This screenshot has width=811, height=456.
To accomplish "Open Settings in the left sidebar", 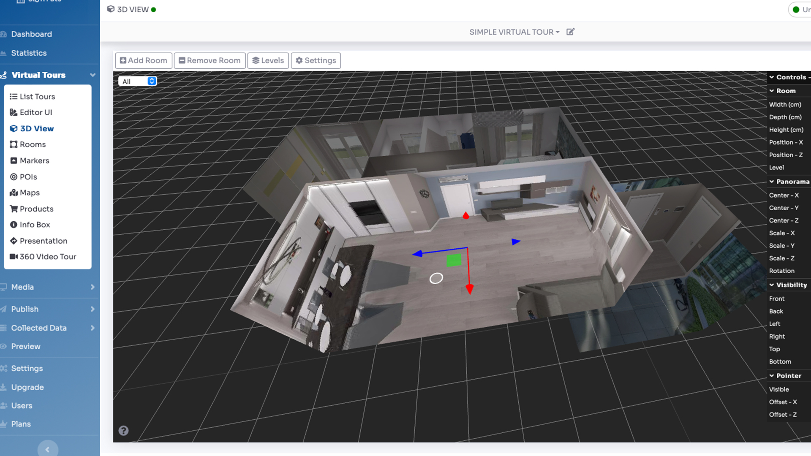I will pyautogui.click(x=27, y=369).
